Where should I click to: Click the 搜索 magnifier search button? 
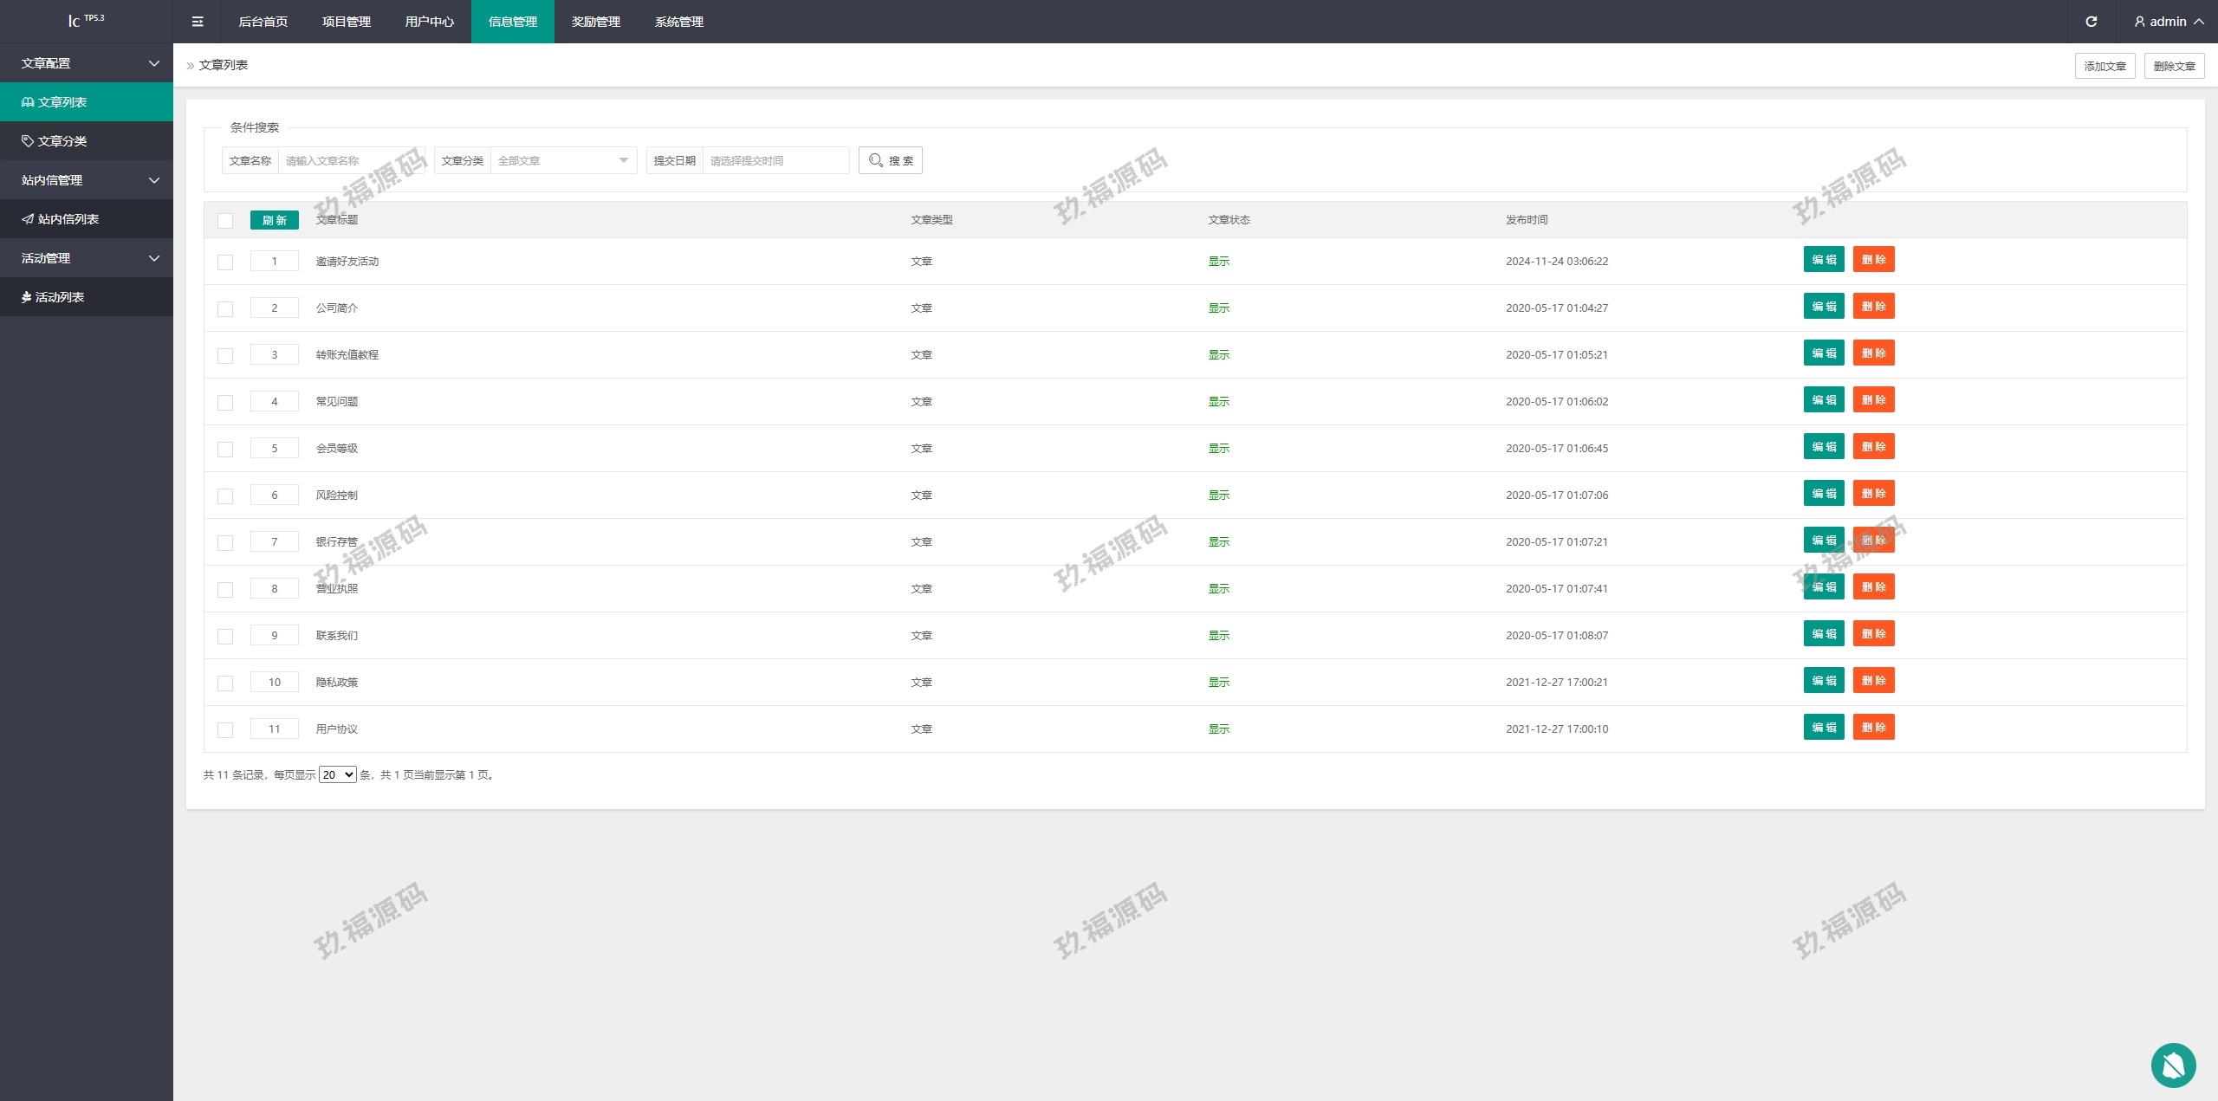[x=890, y=160]
